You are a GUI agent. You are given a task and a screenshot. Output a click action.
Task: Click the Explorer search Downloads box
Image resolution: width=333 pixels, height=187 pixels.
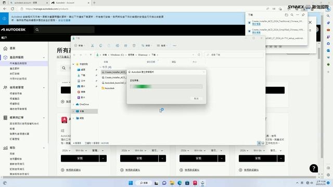pos(234,55)
